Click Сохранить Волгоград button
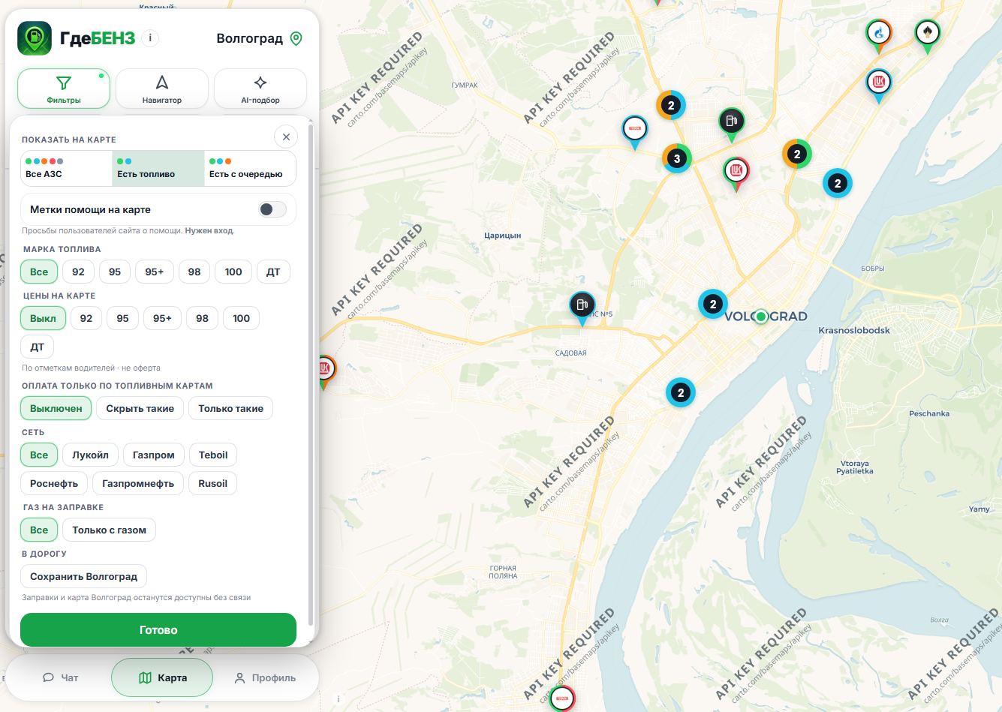This screenshot has width=1002, height=712. pyautogui.click(x=84, y=576)
